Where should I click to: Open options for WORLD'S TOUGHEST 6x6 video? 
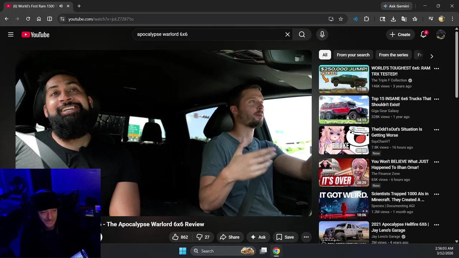(436, 68)
